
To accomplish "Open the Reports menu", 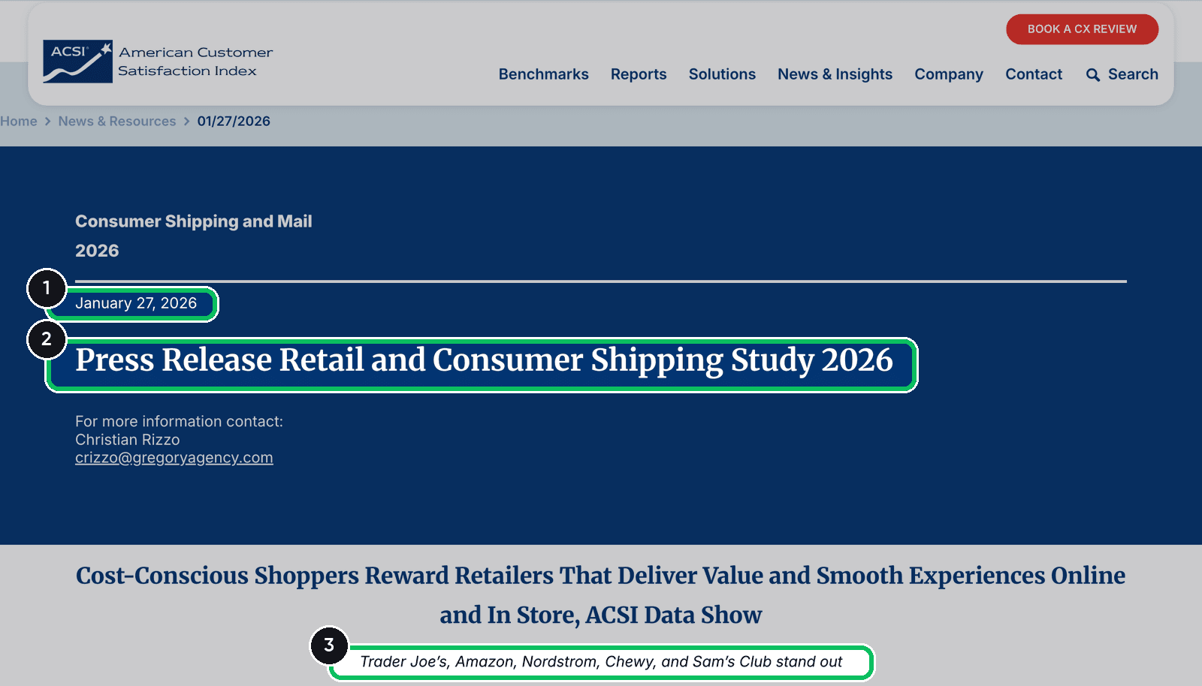I will pos(639,74).
